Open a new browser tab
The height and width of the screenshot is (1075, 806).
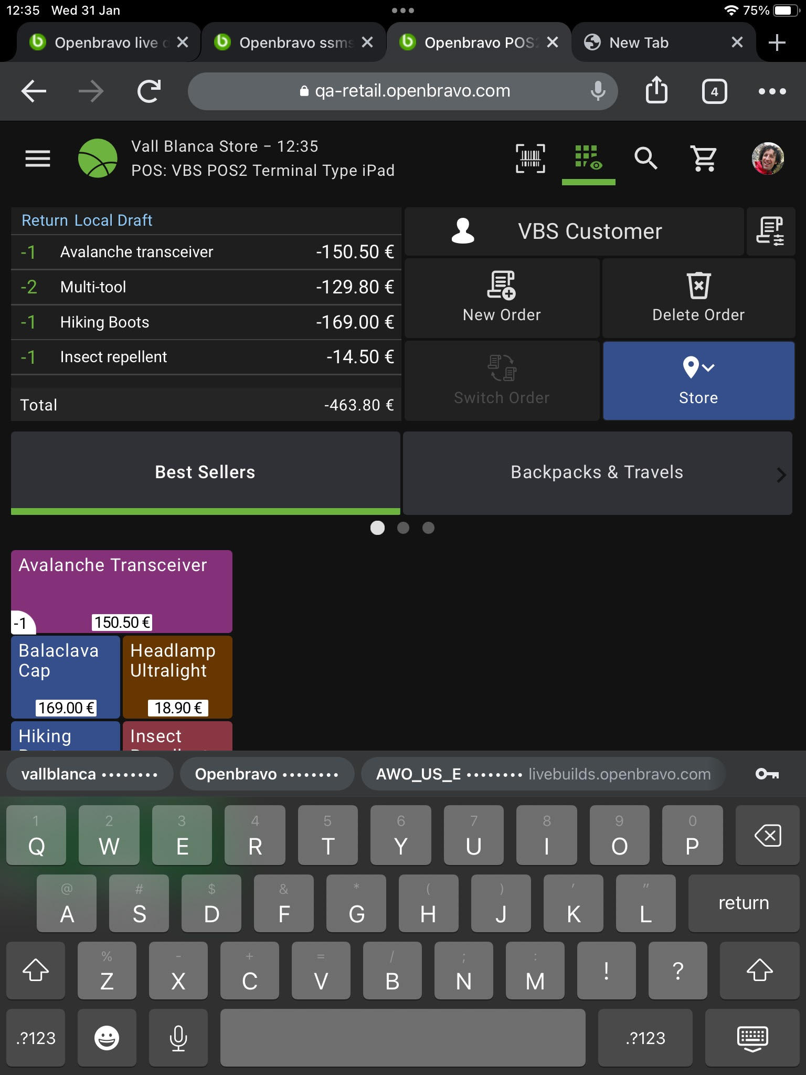(x=777, y=43)
